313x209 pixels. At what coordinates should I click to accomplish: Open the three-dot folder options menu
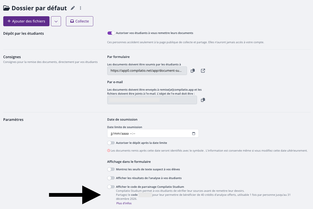click(x=80, y=8)
